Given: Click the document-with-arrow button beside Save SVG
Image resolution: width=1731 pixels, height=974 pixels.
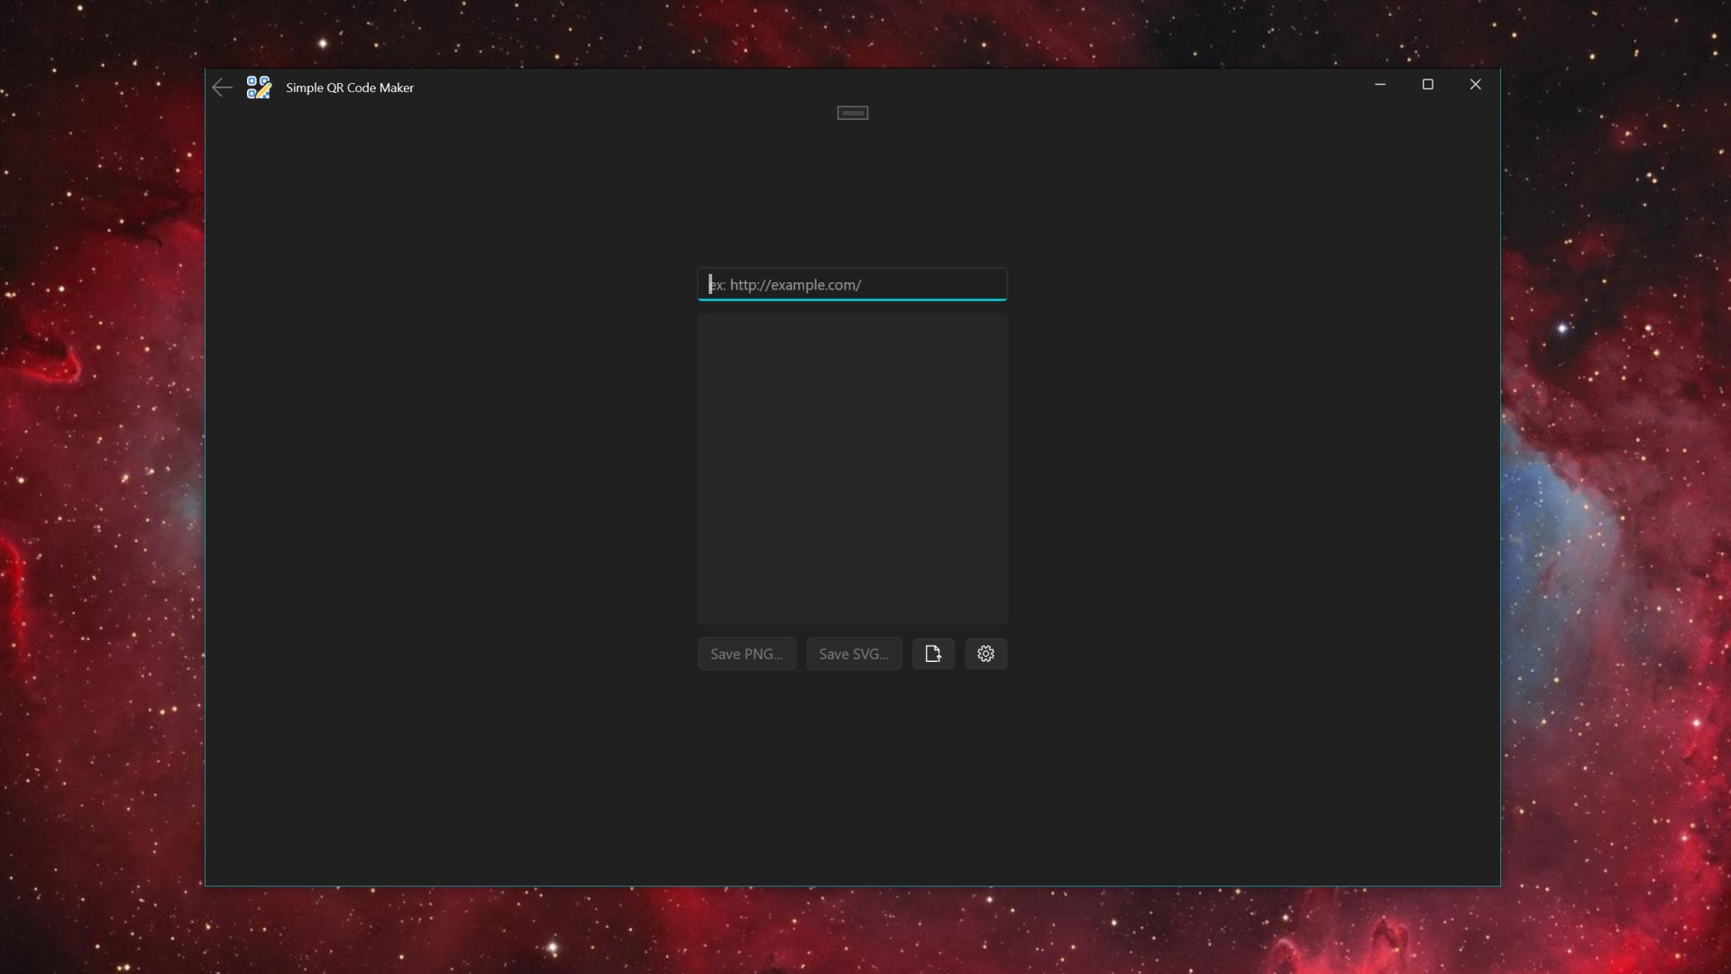Looking at the screenshot, I should [933, 654].
